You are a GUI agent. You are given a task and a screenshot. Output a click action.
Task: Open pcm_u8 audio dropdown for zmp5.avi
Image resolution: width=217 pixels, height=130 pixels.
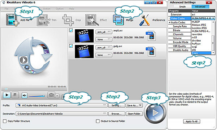(104, 32)
